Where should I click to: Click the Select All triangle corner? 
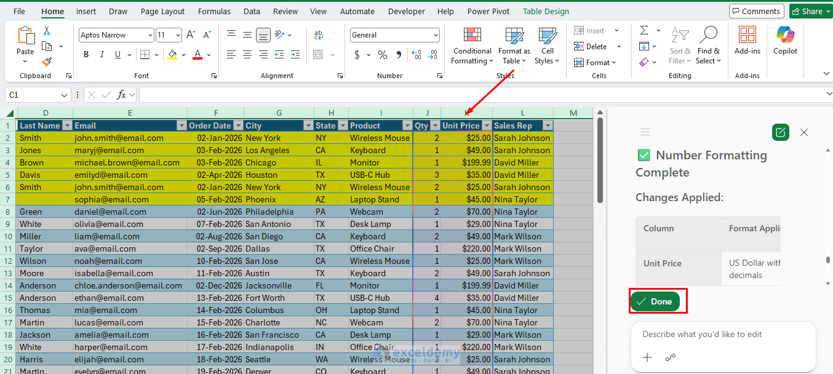[x=10, y=113]
